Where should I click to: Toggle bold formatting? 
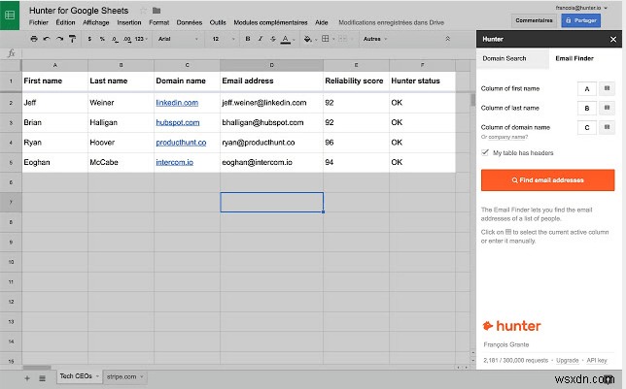[x=248, y=39]
